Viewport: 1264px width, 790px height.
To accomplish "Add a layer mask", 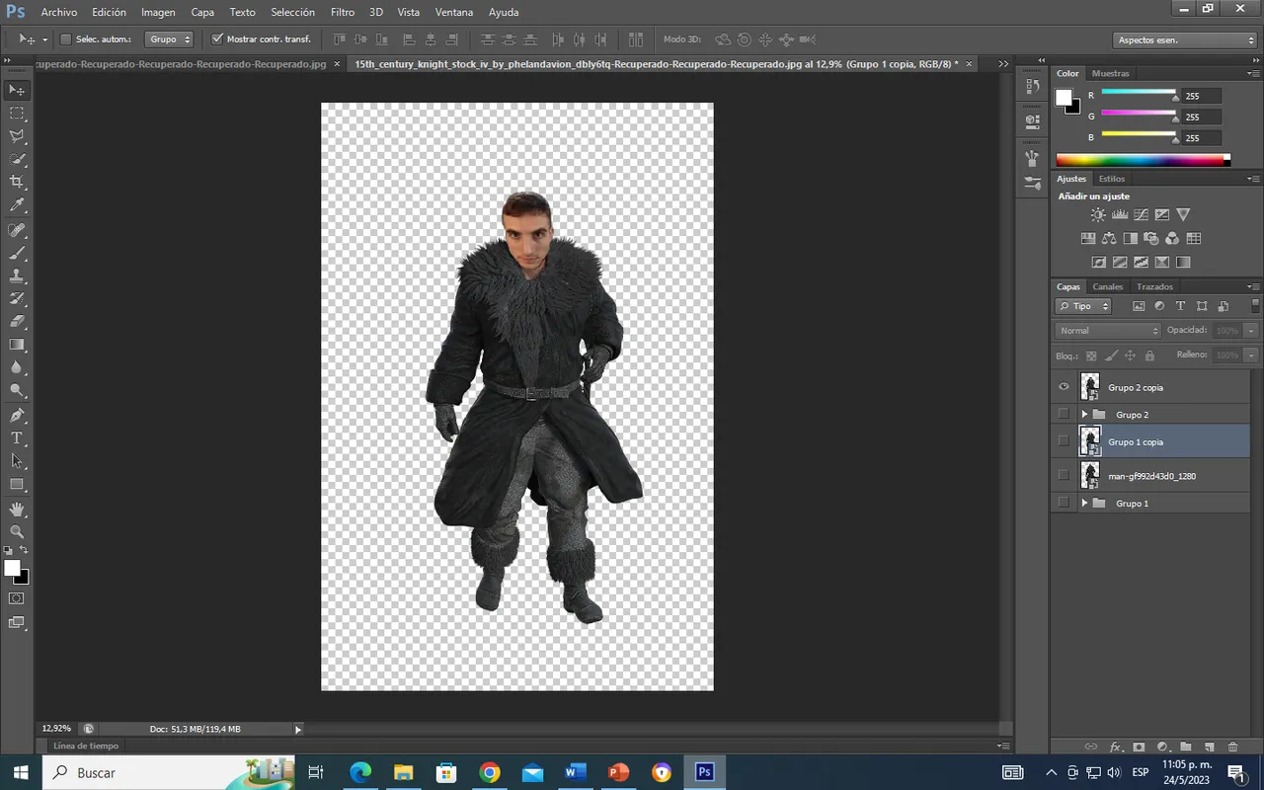I will [x=1139, y=748].
